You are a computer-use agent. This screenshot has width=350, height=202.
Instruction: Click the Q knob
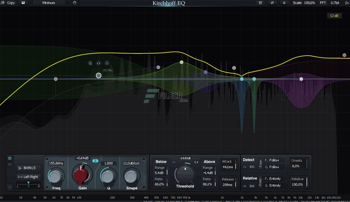(x=108, y=176)
